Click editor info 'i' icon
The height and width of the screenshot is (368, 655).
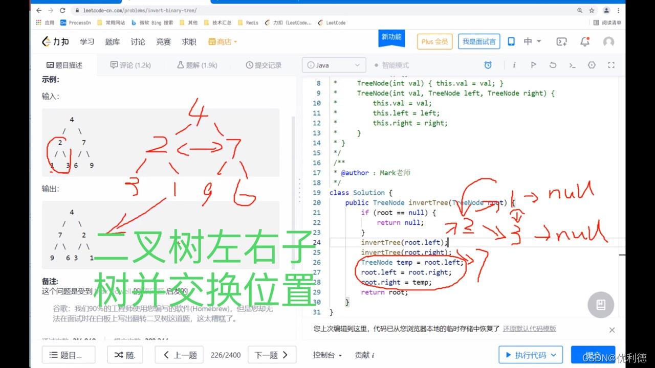tap(514, 65)
